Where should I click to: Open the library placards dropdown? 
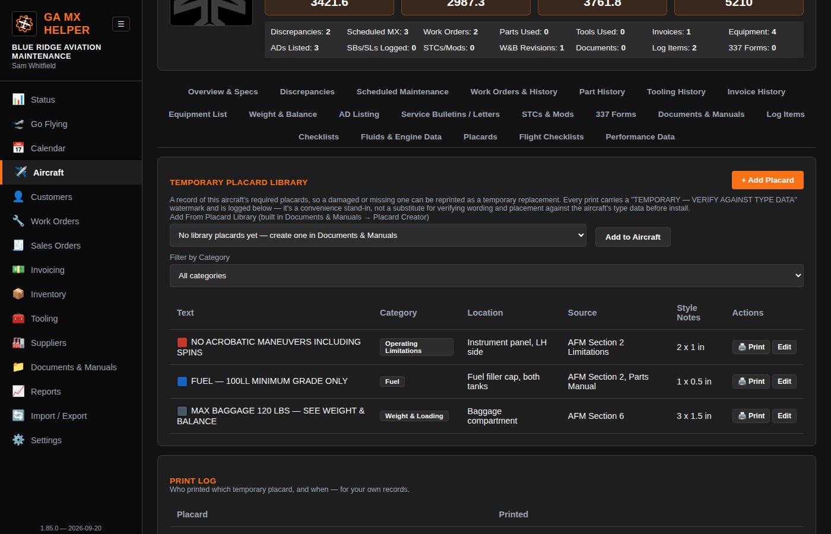tap(378, 236)
